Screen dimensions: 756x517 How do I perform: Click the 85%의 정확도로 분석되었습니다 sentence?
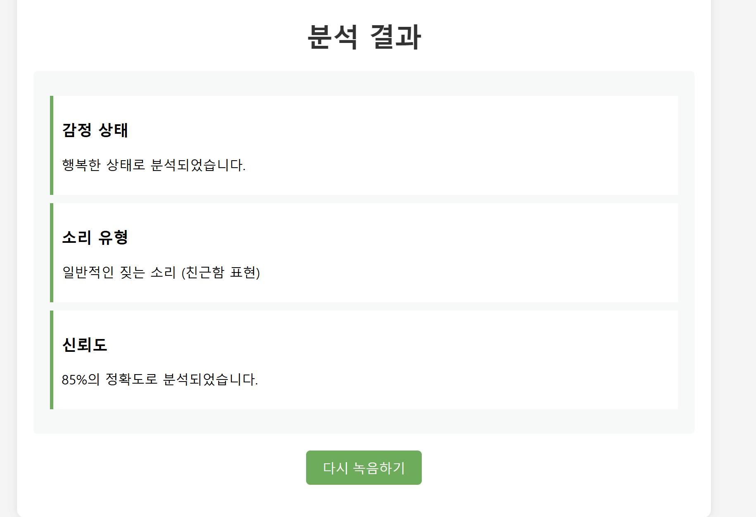point(159,379)
